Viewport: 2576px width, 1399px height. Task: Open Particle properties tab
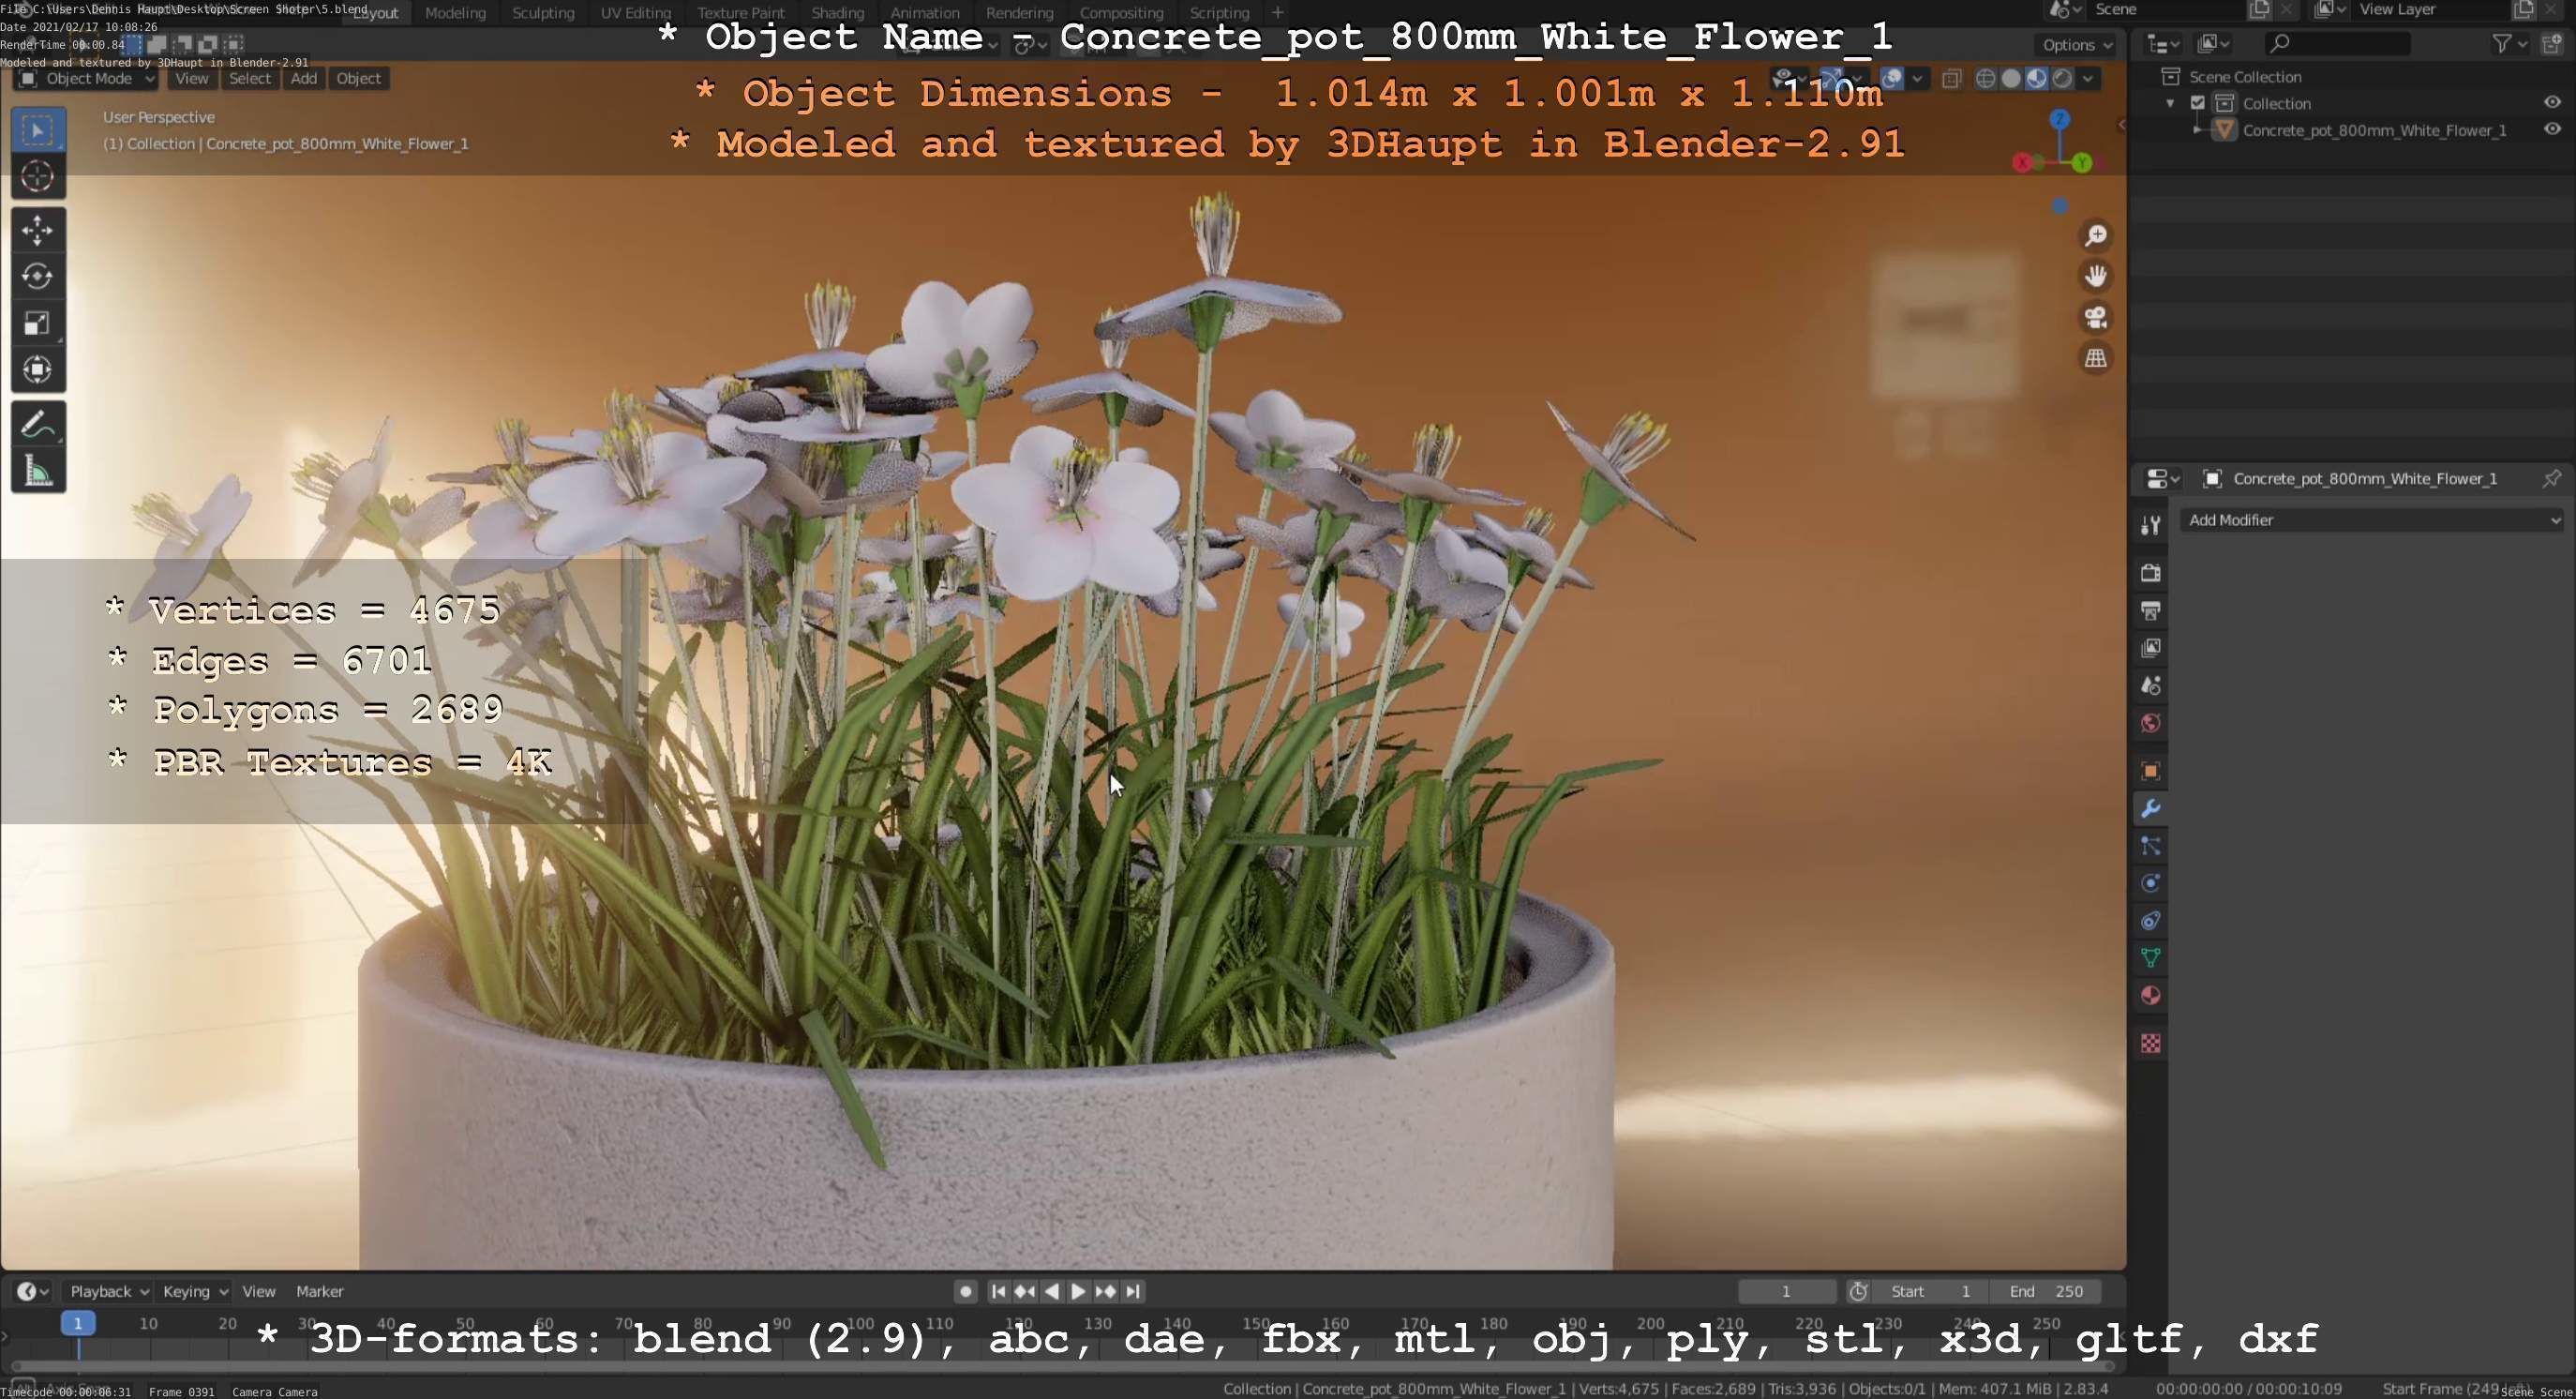tap(2151, 846)
